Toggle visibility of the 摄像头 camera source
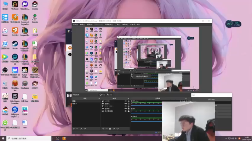The height and width of the screenshot is (141, 252). pyautogui.click(x=125, y=104)
